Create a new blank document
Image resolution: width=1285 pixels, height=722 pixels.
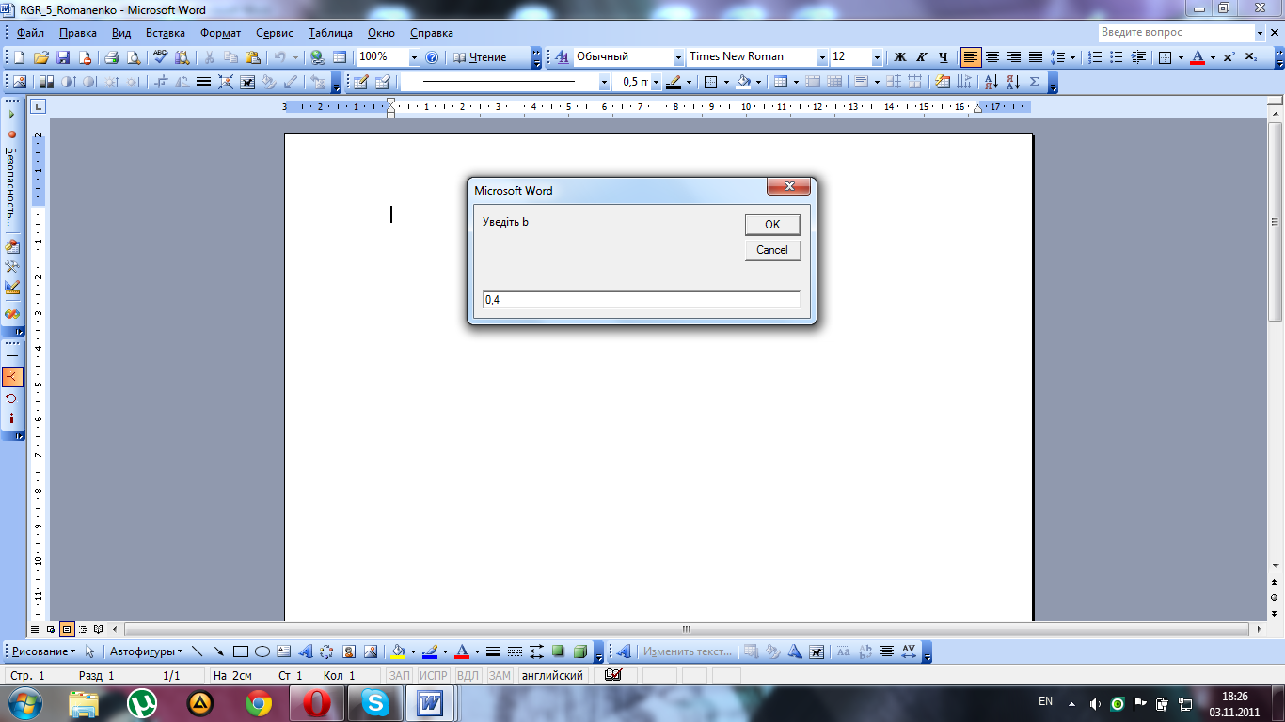tap(20, 57)
